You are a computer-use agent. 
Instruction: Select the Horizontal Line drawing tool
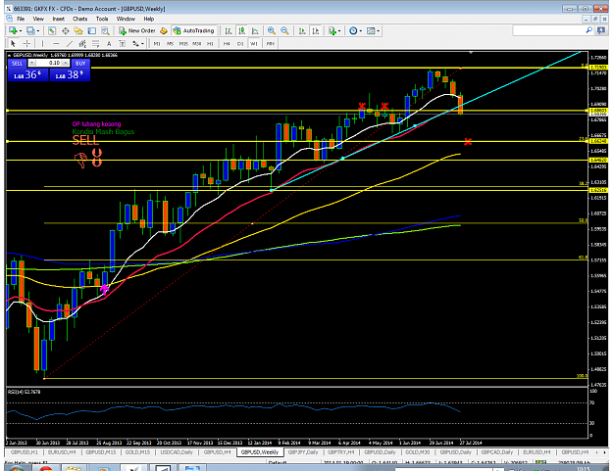56,44
